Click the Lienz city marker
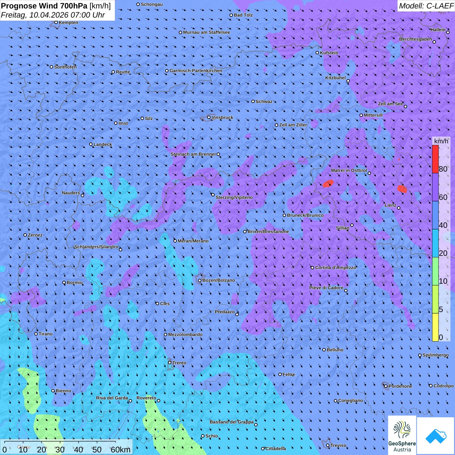The image size is (455, 455). coord(399,208)
